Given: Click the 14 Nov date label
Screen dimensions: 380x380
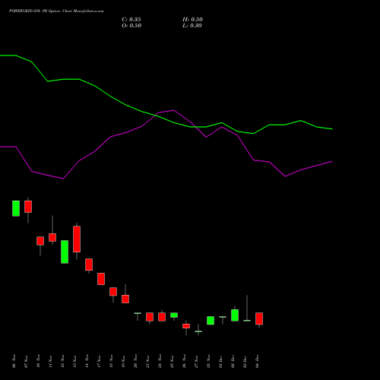Looking at the screenshot, I should click(87, 361).
